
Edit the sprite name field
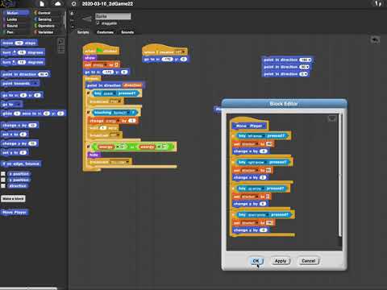click(x=113, y=16)
